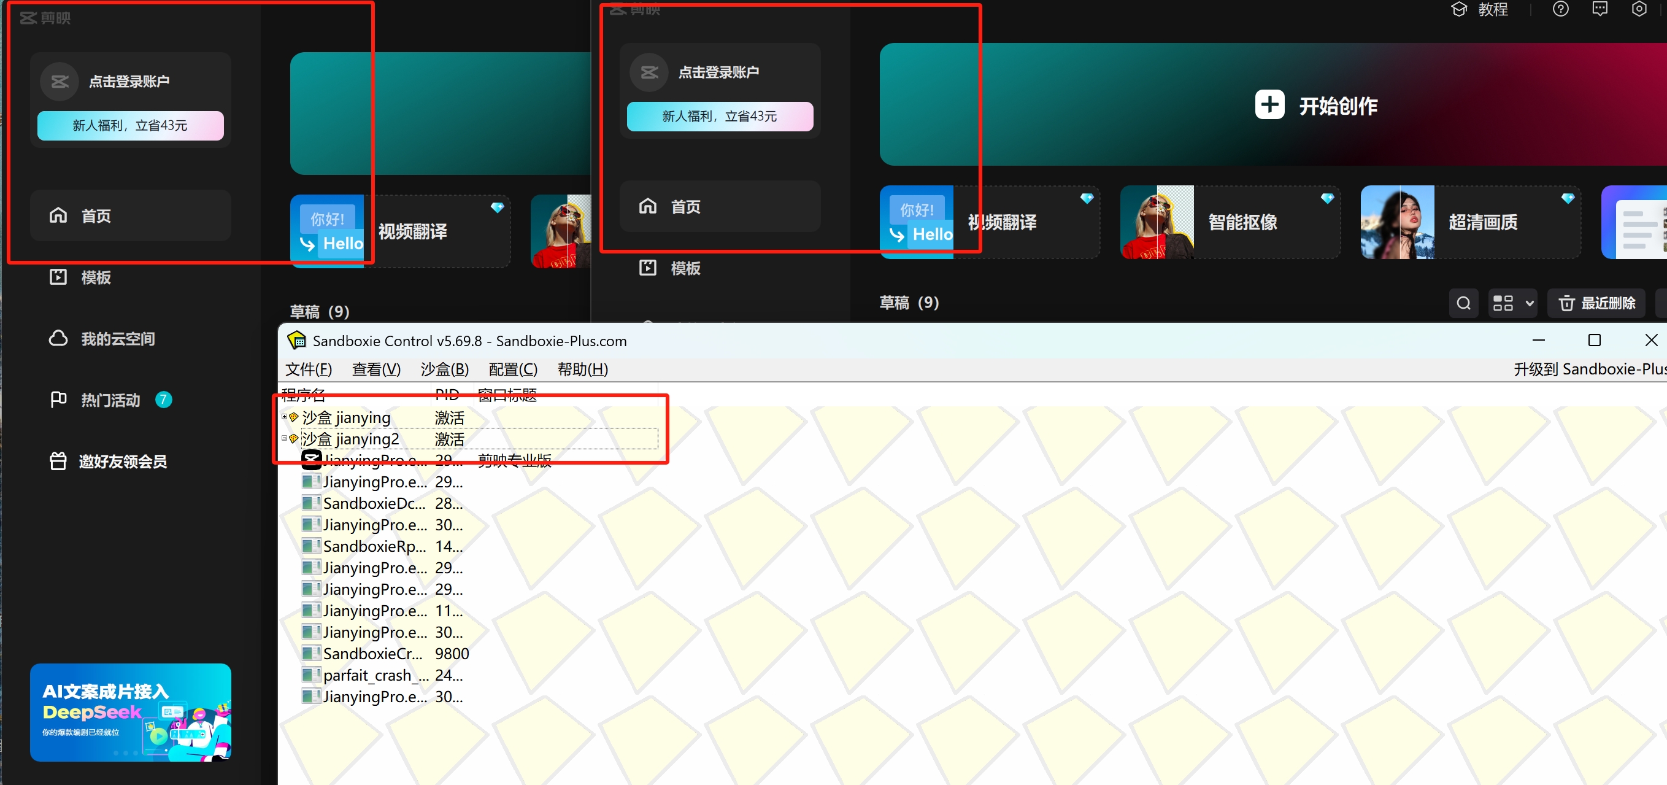Expand the 沙盒 jianying tree node
Image resolution: width=1667 pixels, height=785 pixels.
tap(284, 417)
